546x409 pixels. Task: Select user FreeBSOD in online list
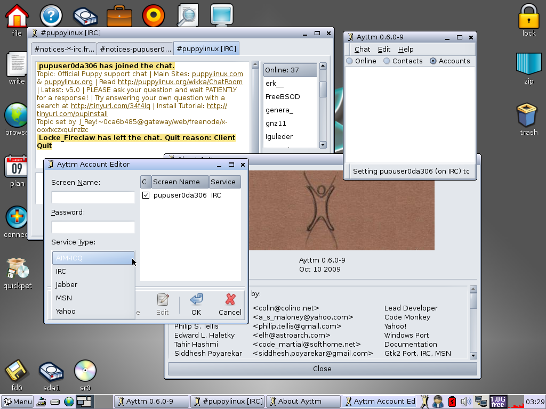click(x=290, y=97)
